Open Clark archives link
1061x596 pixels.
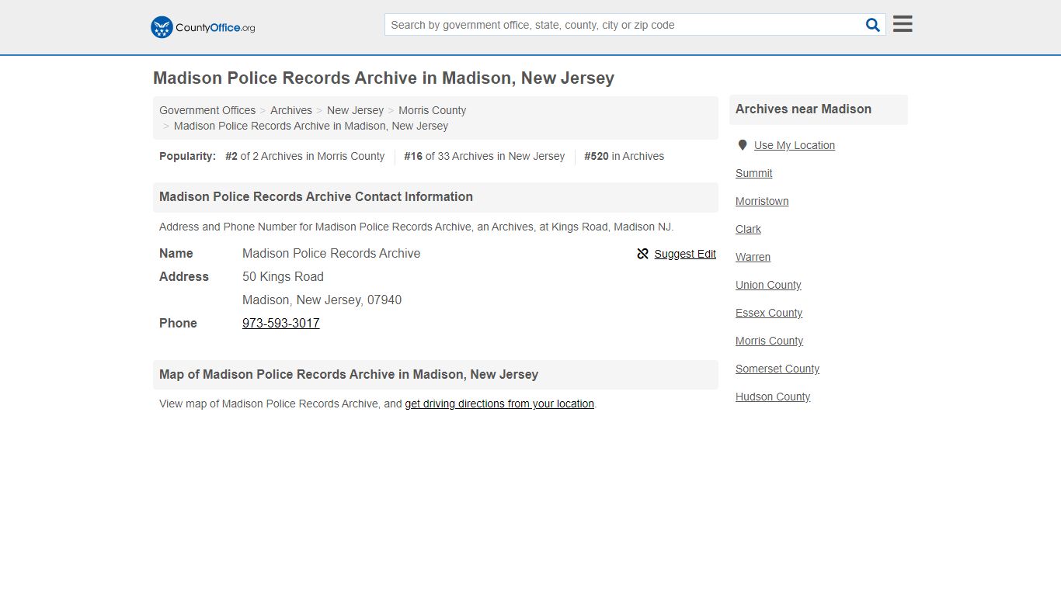coord(748,229)
